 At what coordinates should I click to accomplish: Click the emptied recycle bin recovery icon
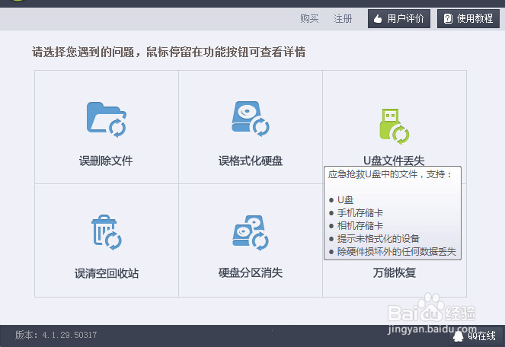[x=107, y=232]
